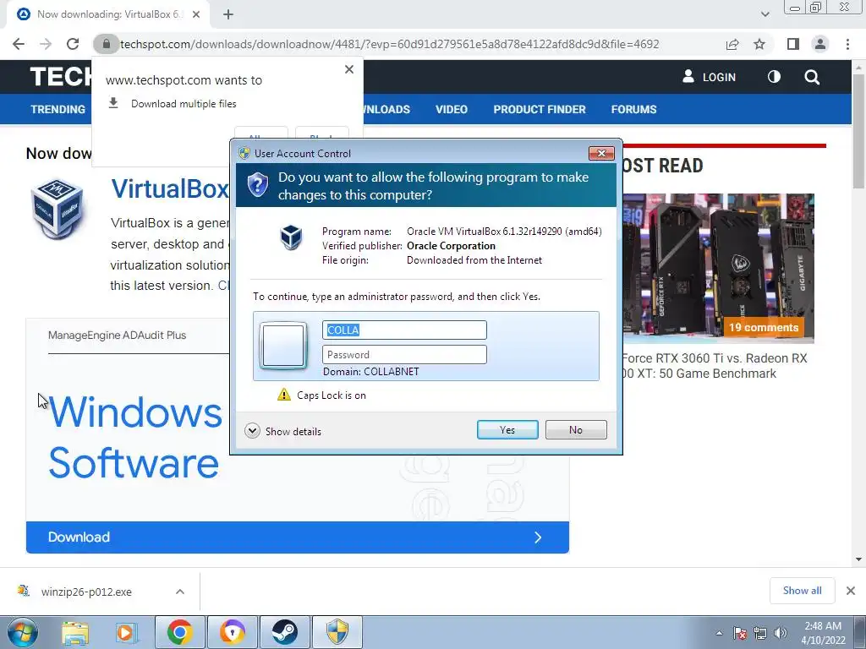Open the TechSpot search icon

(812, 77)
